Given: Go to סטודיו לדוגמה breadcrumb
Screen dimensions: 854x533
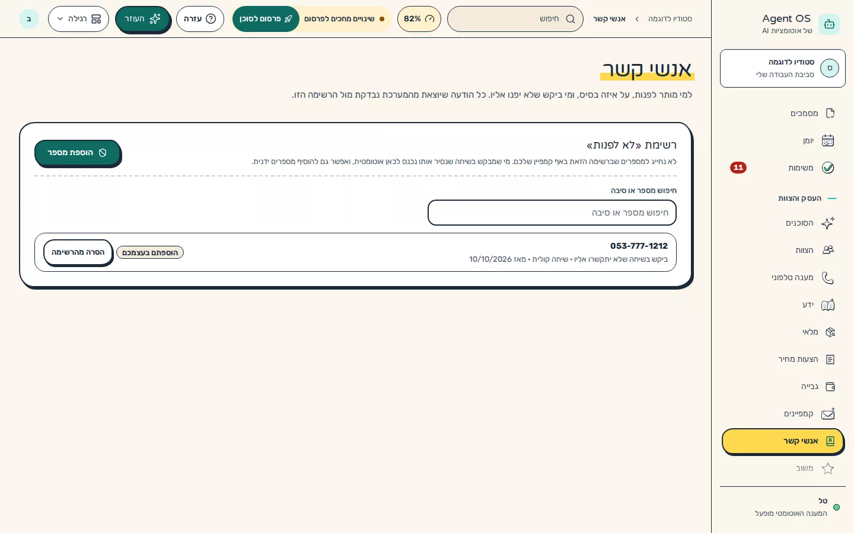Looking at the screenshot, I should pyautogui.click(x=670, y=19).
